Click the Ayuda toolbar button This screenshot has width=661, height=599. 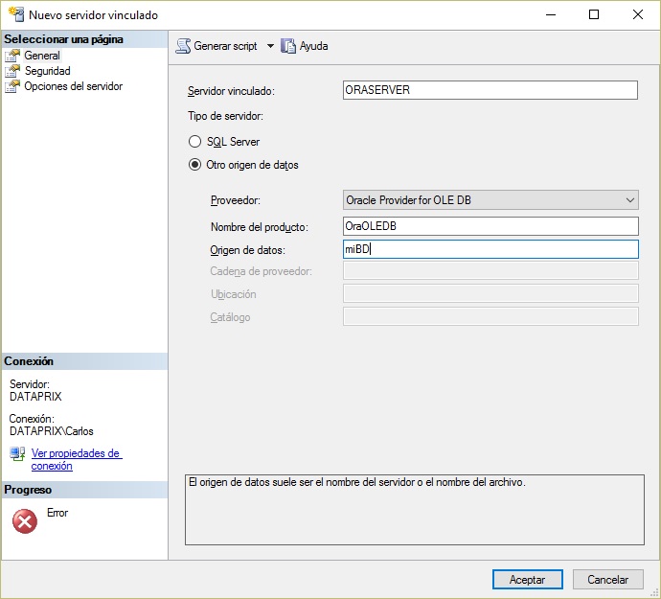pyautogui.click(x=305, y=46)
